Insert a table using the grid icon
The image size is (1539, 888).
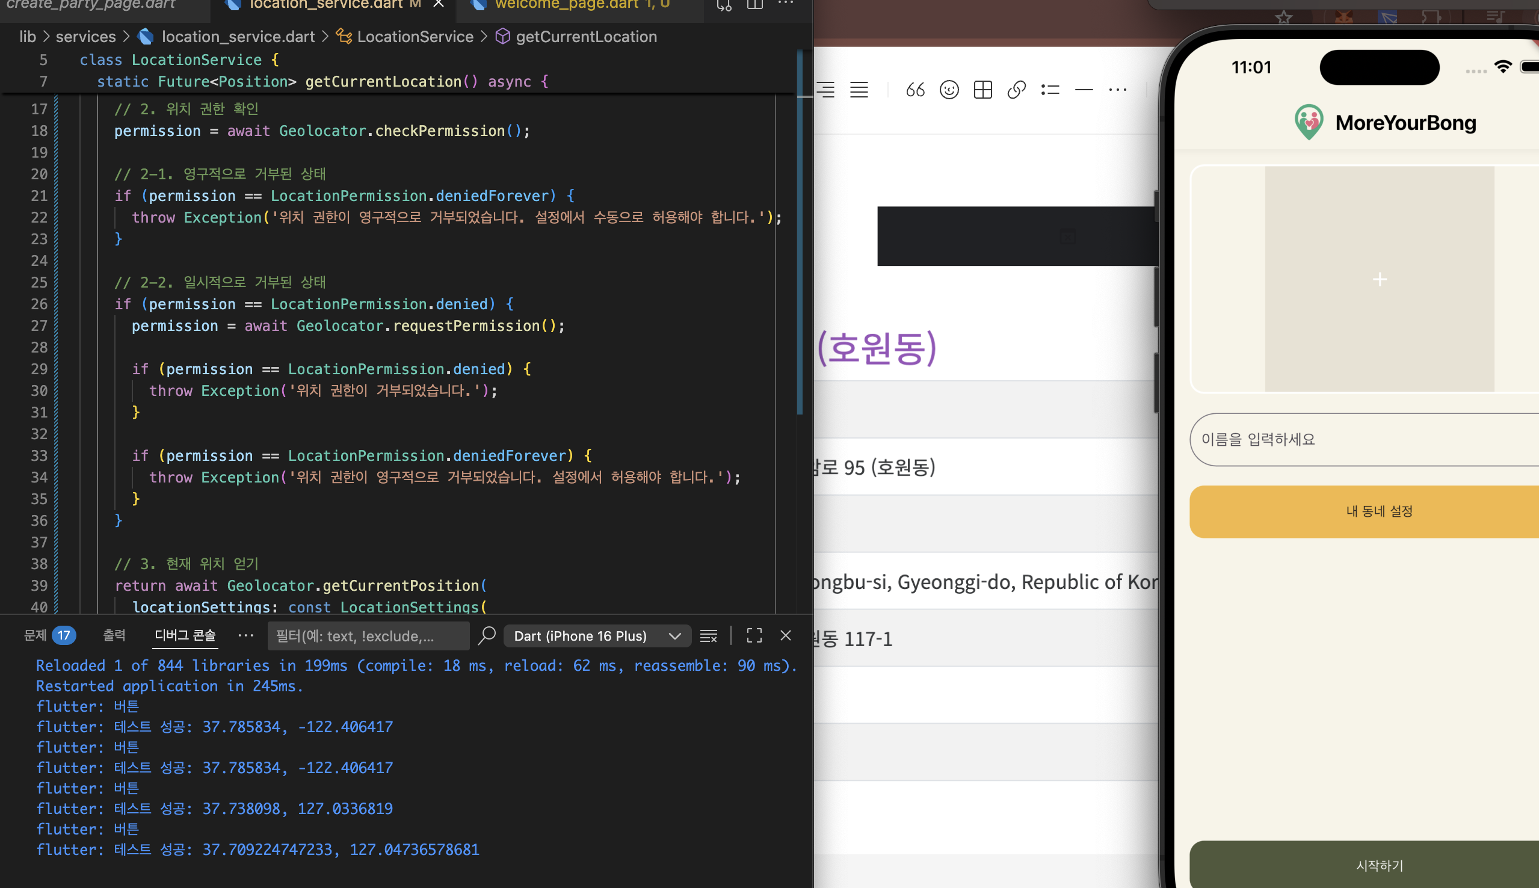point(983,90)
